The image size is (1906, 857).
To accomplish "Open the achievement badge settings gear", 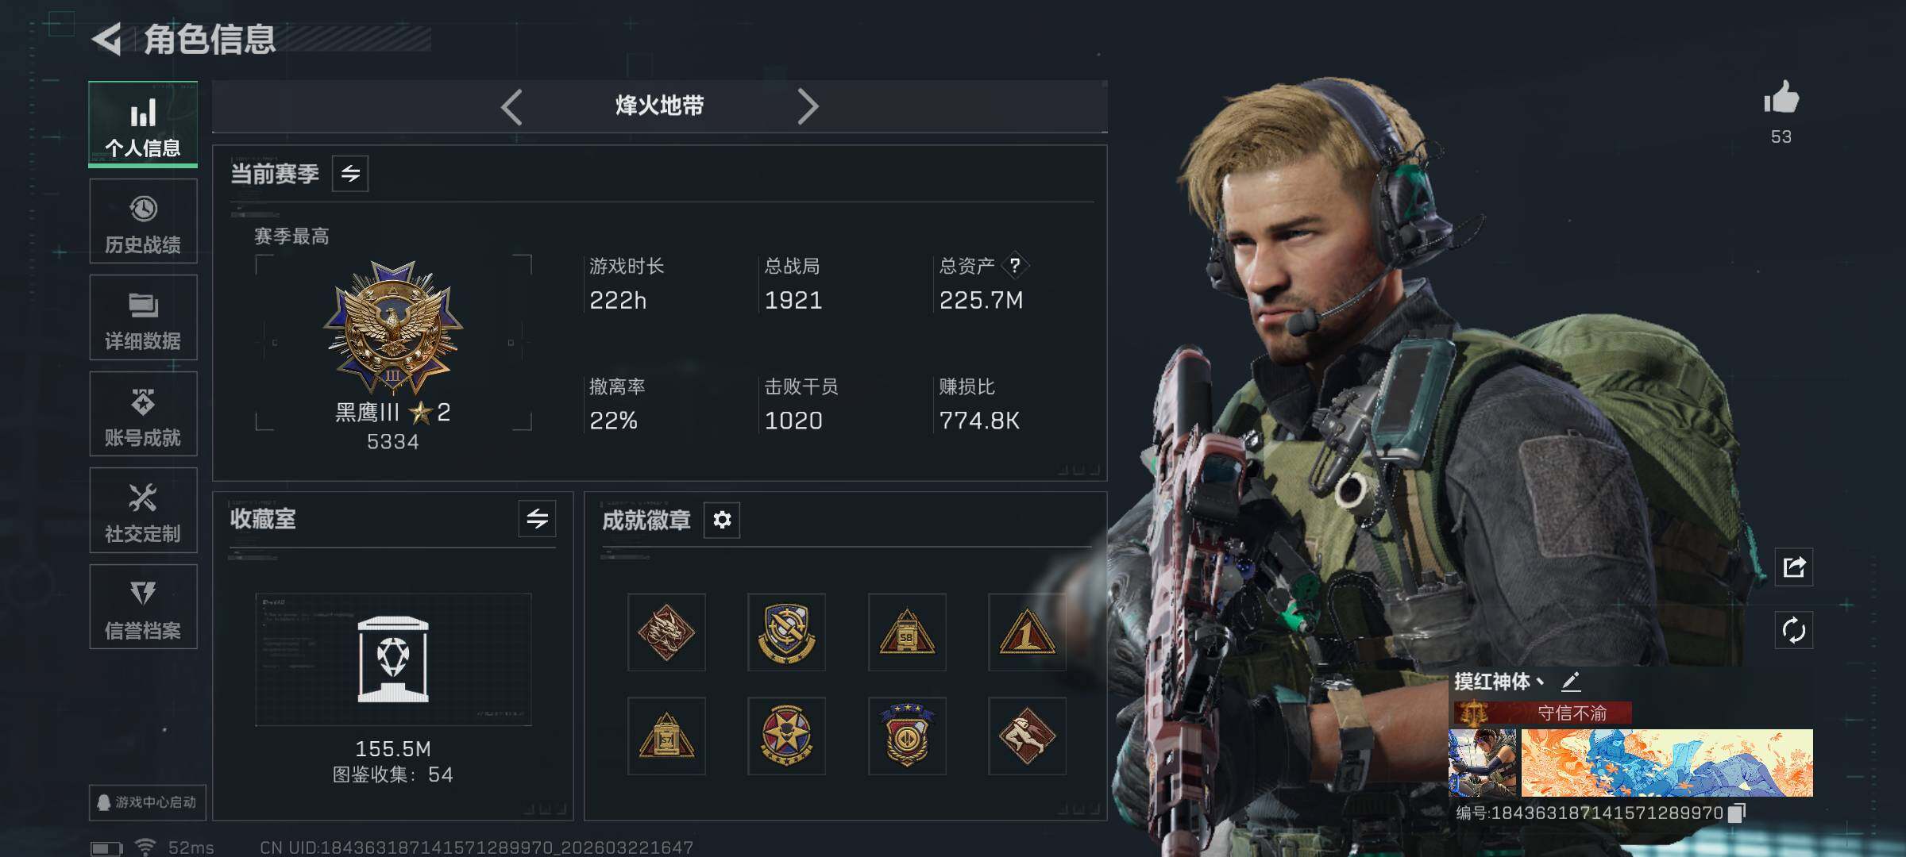I will click(x=722, y=520).
